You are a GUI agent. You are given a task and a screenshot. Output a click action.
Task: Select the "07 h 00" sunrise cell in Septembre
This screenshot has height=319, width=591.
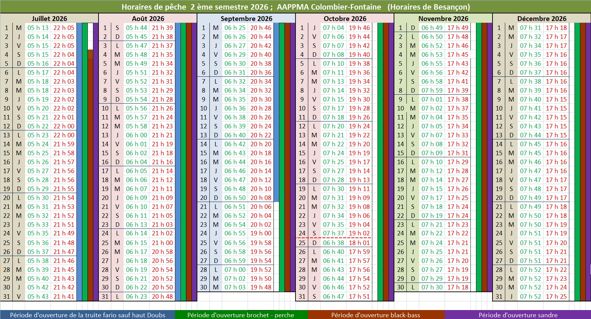click(235, 269)
